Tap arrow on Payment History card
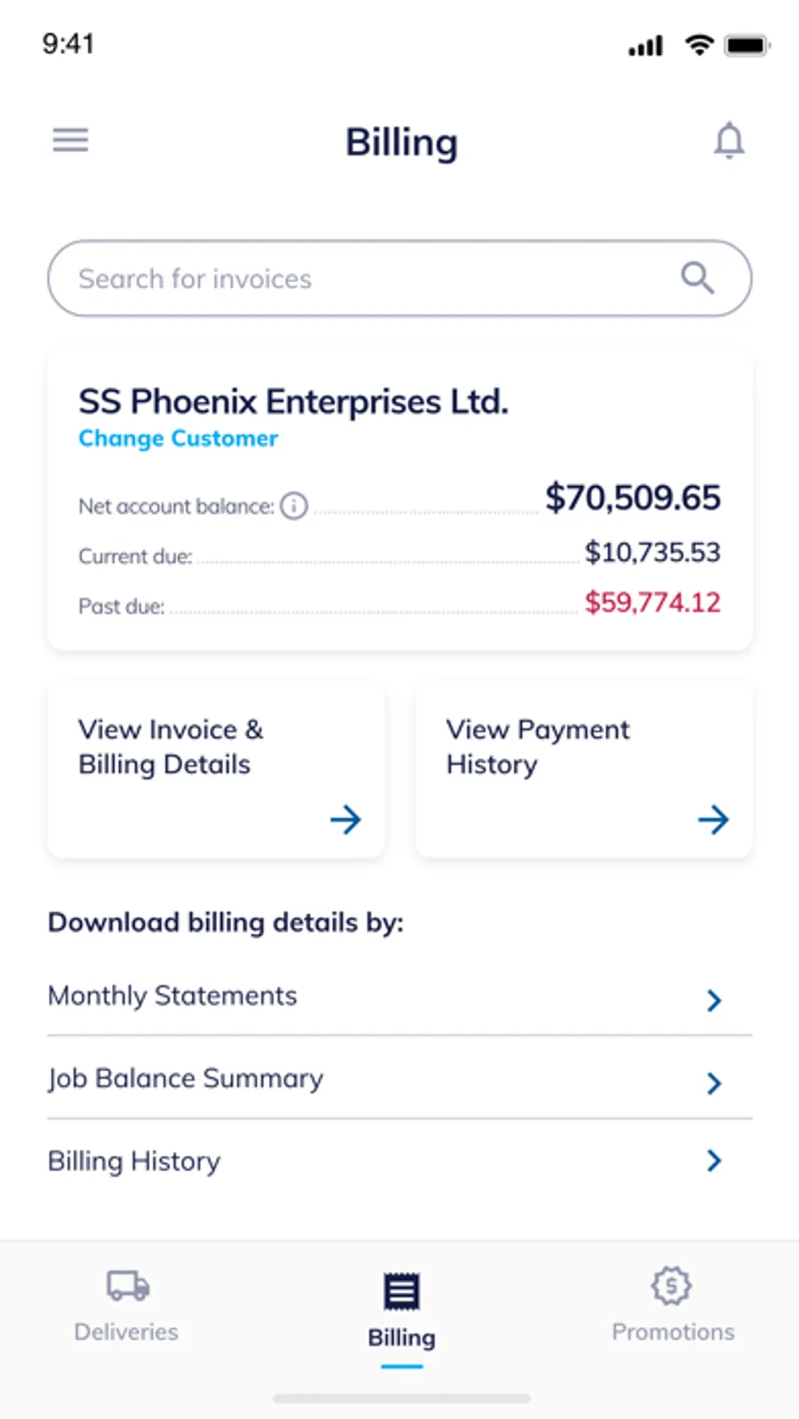This screenshot has width=799, height=1419. click(713, 819)
